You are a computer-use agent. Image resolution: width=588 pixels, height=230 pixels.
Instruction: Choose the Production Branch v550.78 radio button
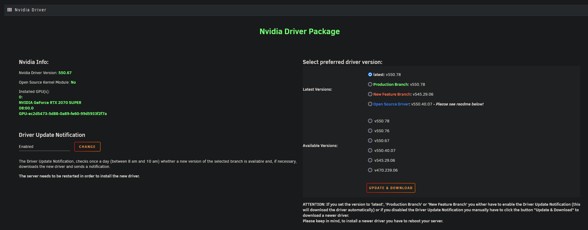click(x=370, y=84)
